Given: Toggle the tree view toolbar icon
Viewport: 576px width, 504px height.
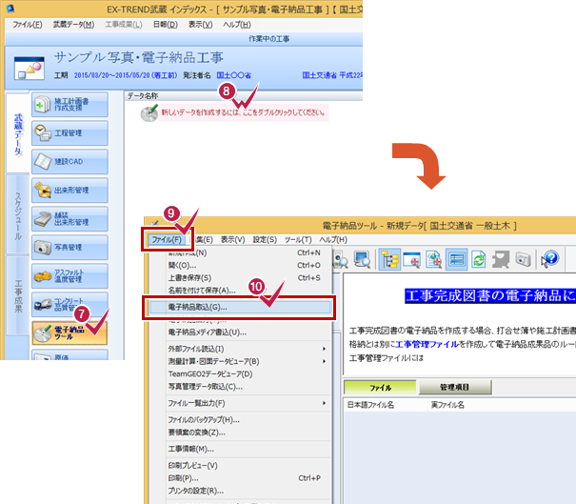Looking at the screenshot, I should click(x=389, y=259).
